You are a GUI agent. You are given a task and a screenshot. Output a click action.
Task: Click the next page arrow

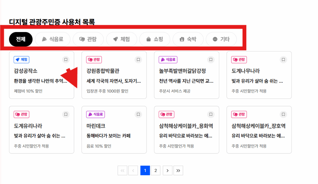167,170
